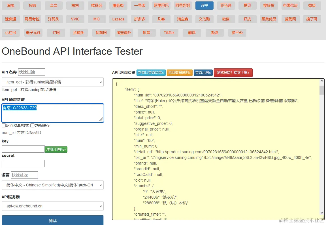
Task: Open the 17网 tab
Action: click(56, 33)
